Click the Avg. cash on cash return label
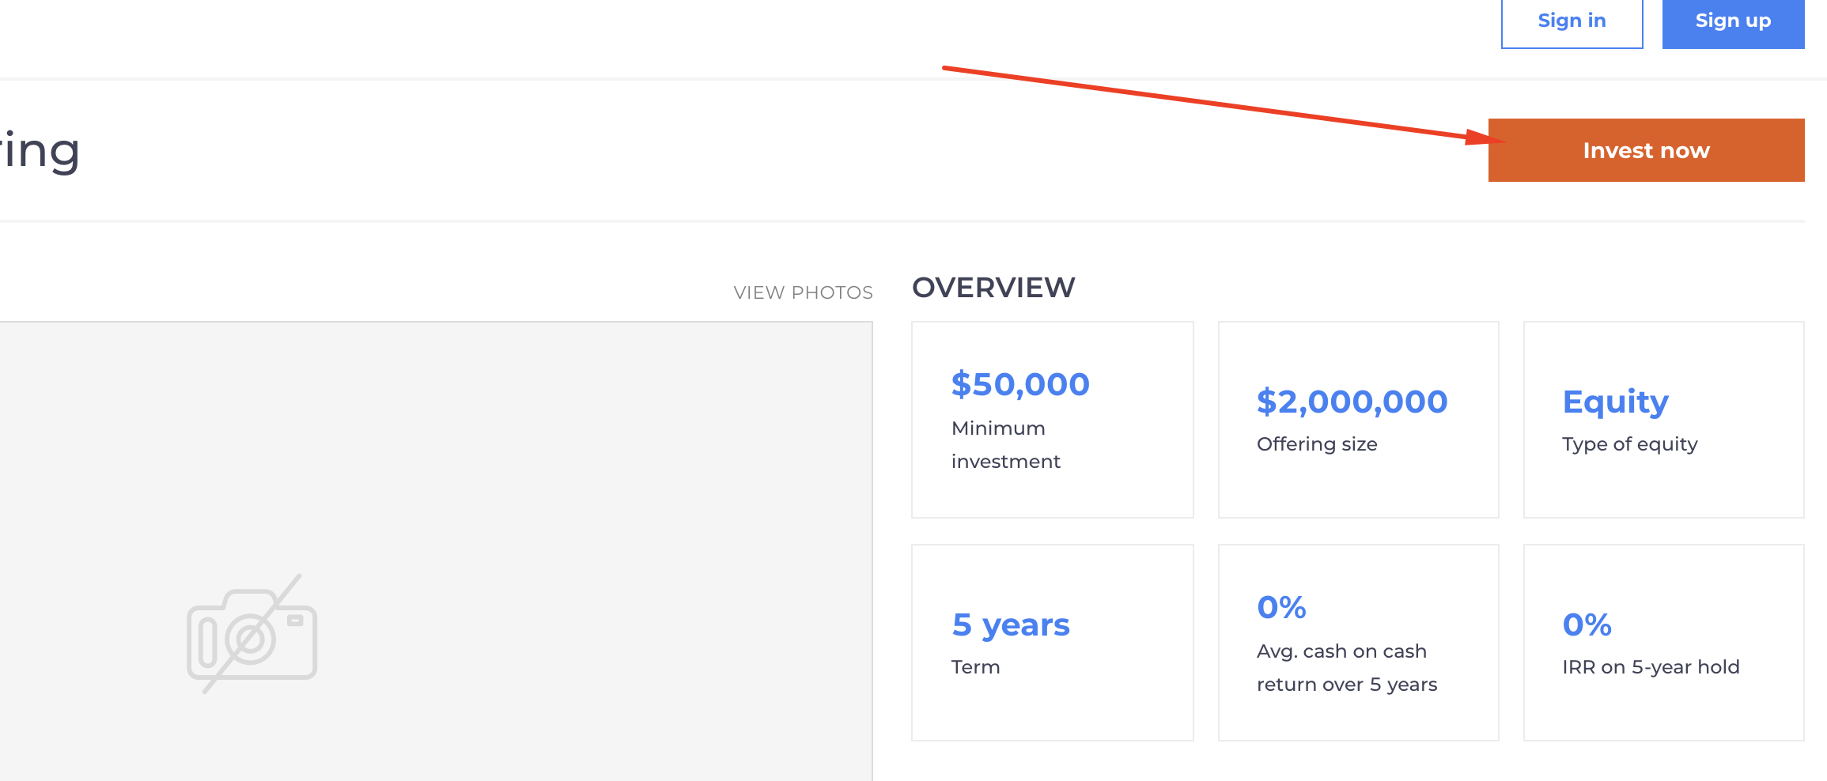The height and width of the screenshot is (781, 1827). (1347, 667)
